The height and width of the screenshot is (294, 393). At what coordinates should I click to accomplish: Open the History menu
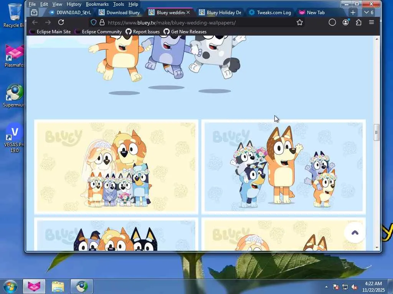74,4
